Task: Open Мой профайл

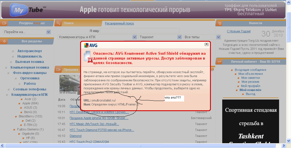Action: [250, 86]
